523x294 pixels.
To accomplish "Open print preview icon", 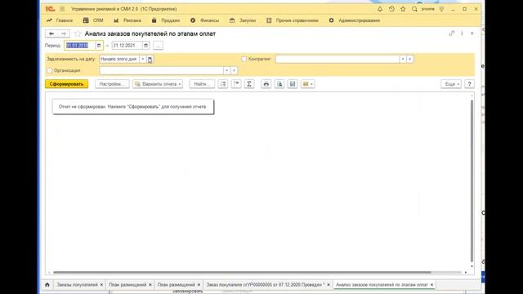I will click(279, 84).
